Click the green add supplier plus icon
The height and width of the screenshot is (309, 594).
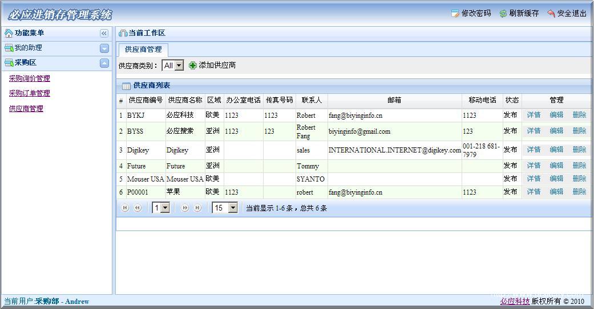click(x=193, y=65)
